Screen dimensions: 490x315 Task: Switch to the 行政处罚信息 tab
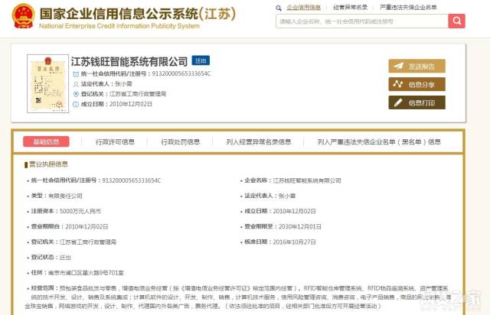click(181, 142)
